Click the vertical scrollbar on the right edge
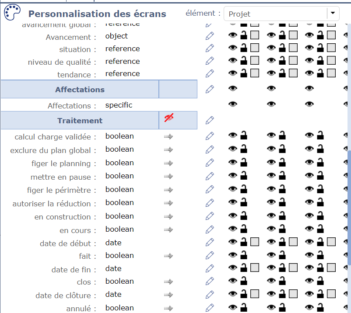Screen dimensions: 351x313 coord(349,205)
